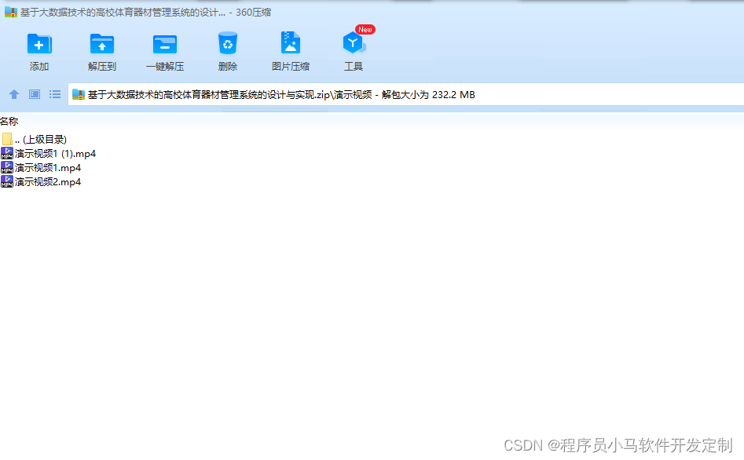Toggle the list view mode
The width and height of the screenshot is (744, 460).
pyautogui.click(x=54, y=94)
